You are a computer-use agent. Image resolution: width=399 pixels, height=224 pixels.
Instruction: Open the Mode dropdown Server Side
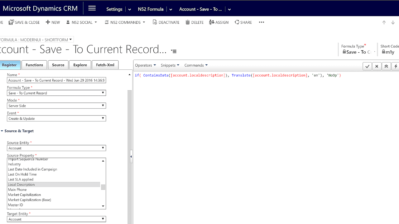point(56,106)
